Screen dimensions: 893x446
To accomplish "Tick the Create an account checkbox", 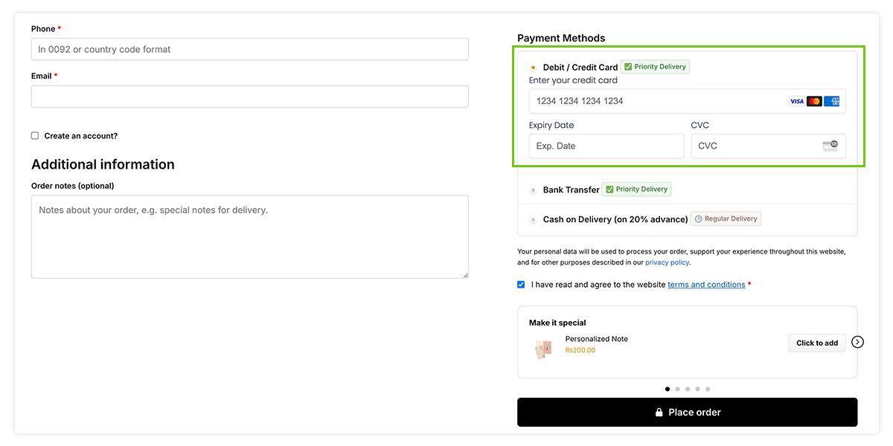I will click(35, 136).
